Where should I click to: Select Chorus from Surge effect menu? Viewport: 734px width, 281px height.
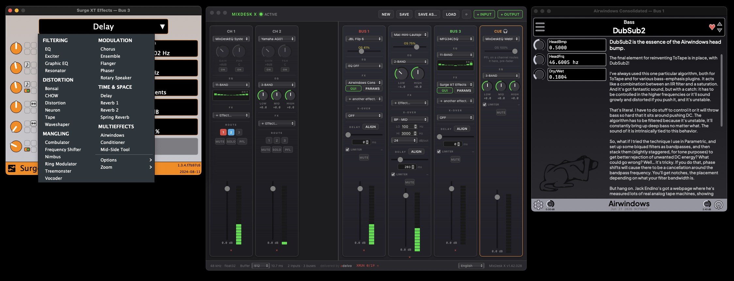pyautogui.click(x=108, y=49)
